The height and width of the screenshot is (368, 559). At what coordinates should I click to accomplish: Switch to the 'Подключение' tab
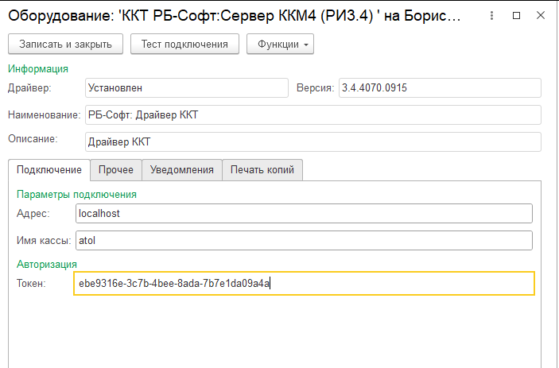(49, 170)
